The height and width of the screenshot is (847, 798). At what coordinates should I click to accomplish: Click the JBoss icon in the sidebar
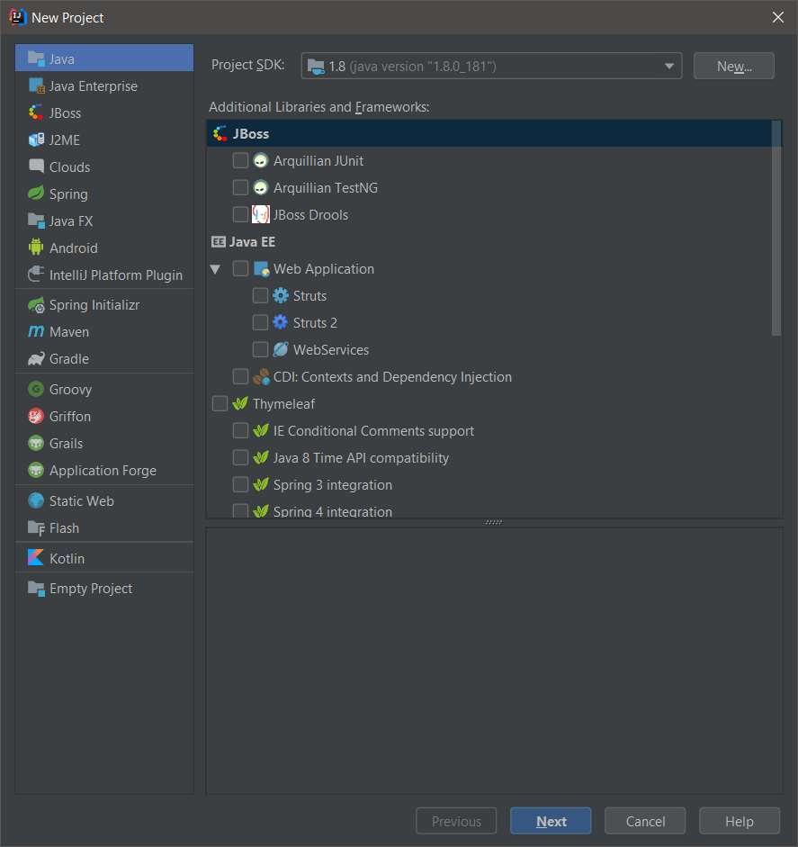(x=36, y=113)
